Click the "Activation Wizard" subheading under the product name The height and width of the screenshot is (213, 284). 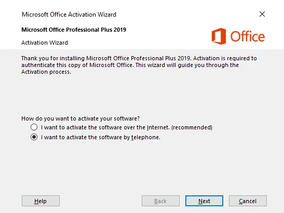point(45,43)
